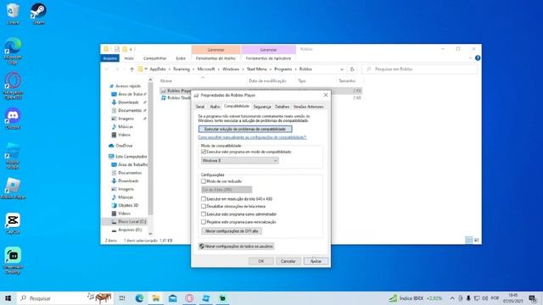Expand the Explorer ribbon chevron

pos(470,58)
